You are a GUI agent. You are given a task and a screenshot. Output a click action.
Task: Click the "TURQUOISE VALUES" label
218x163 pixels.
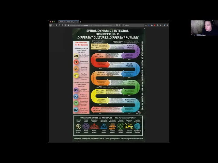130,101
